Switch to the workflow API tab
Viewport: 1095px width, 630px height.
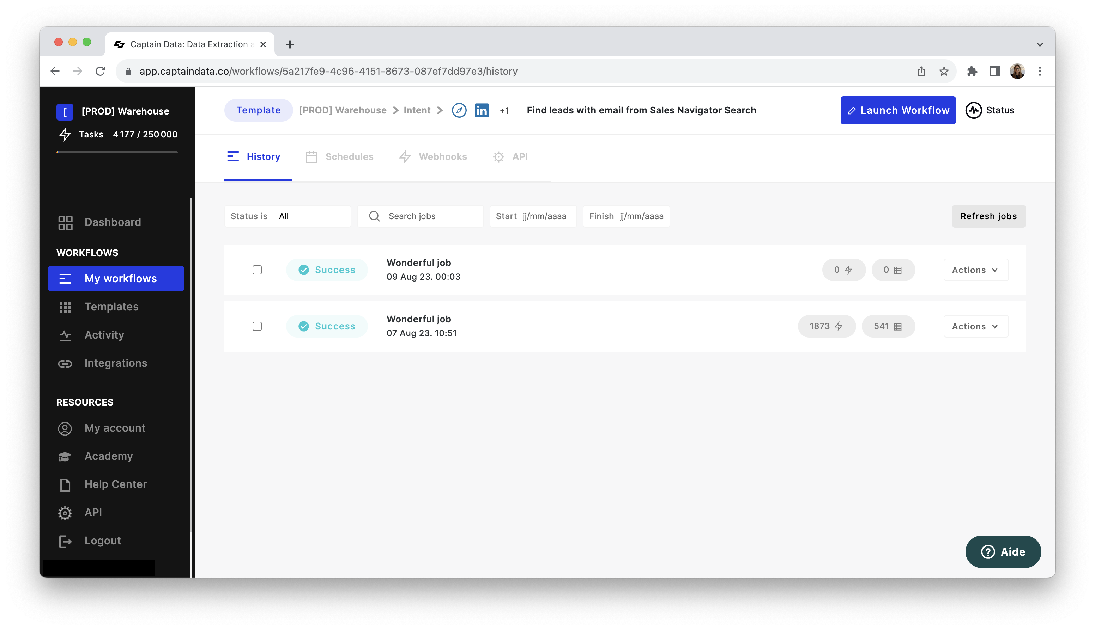tap(510, 157)
